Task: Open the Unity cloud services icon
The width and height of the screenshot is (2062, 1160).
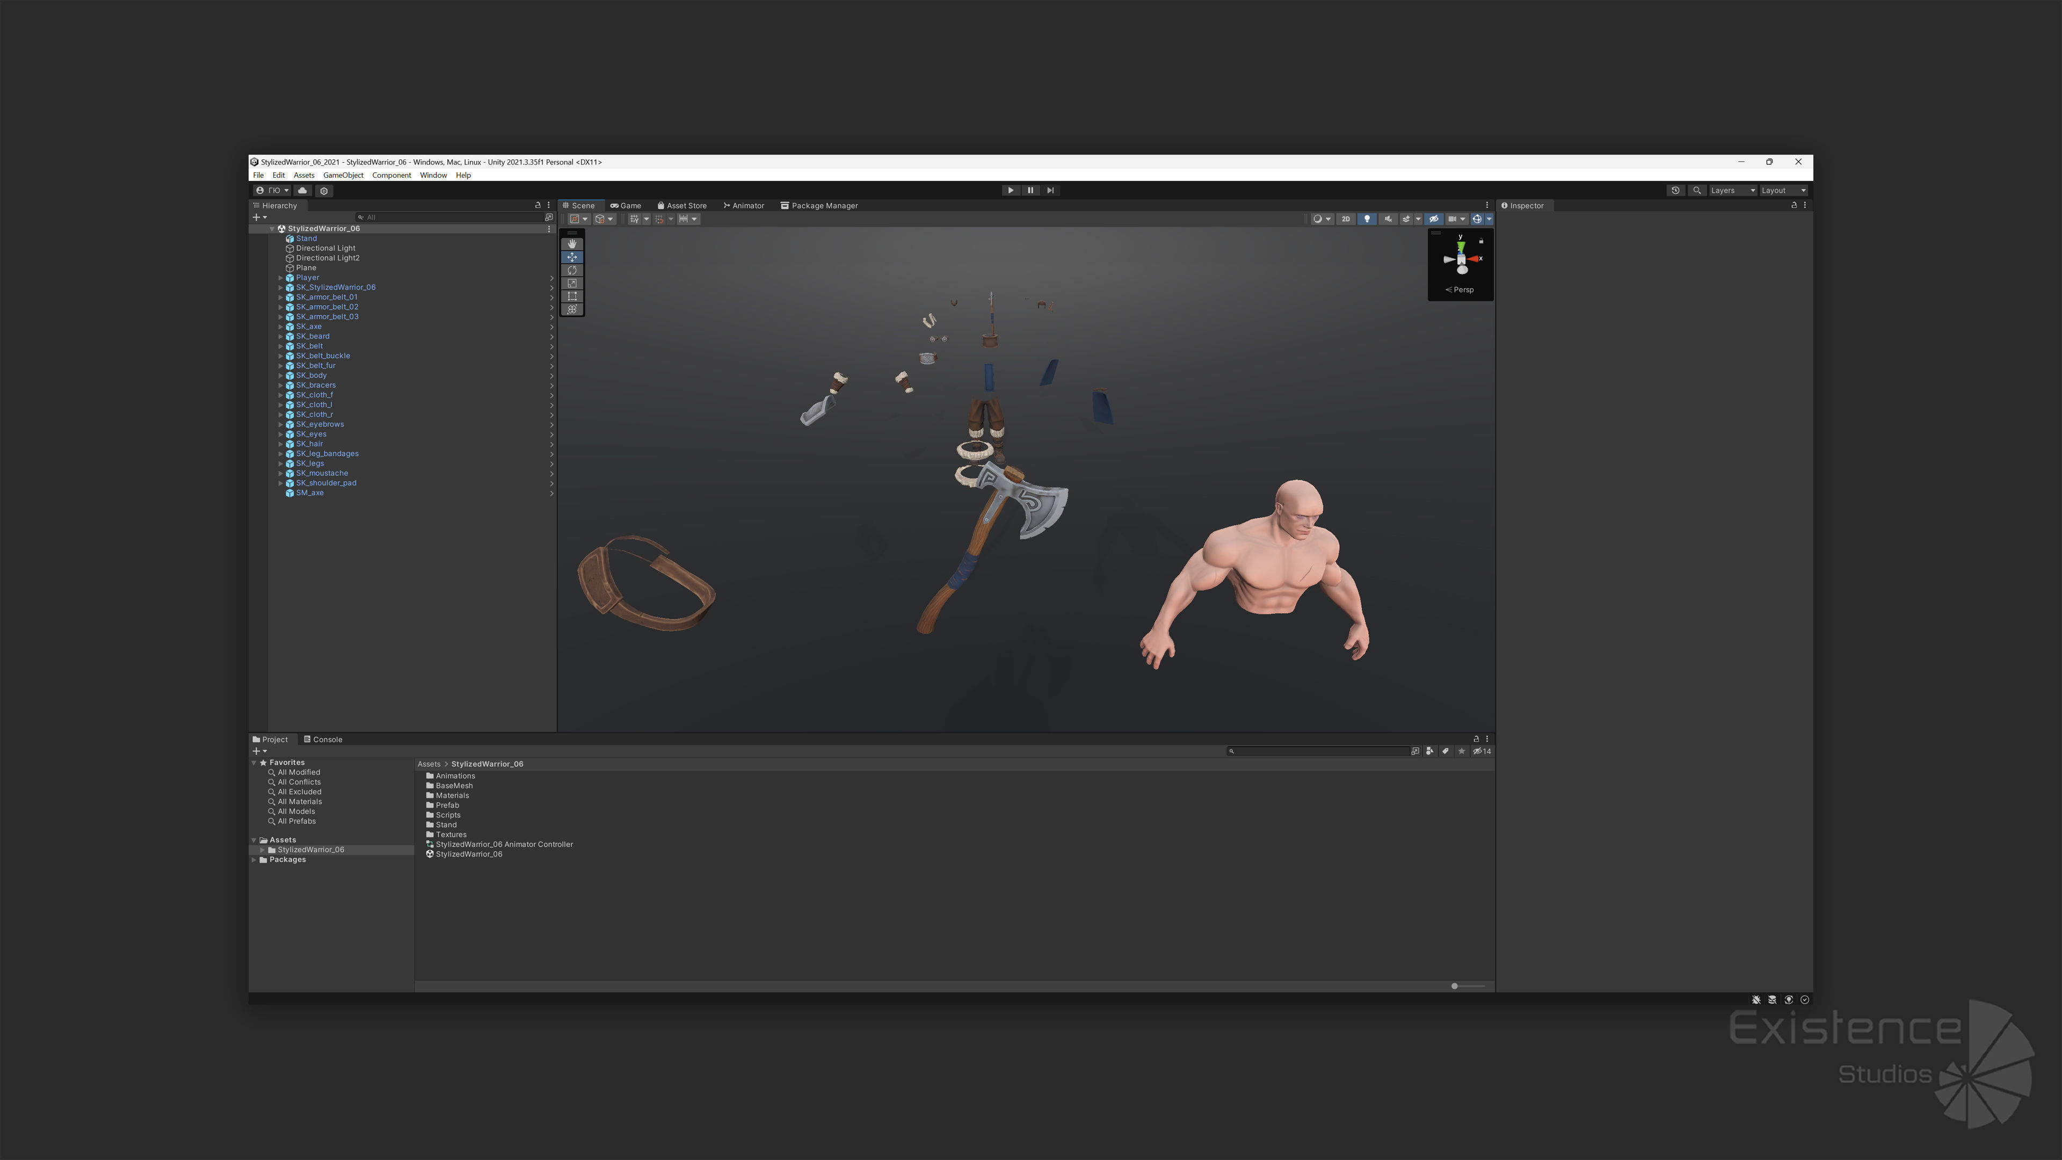Action: (302, 191)
